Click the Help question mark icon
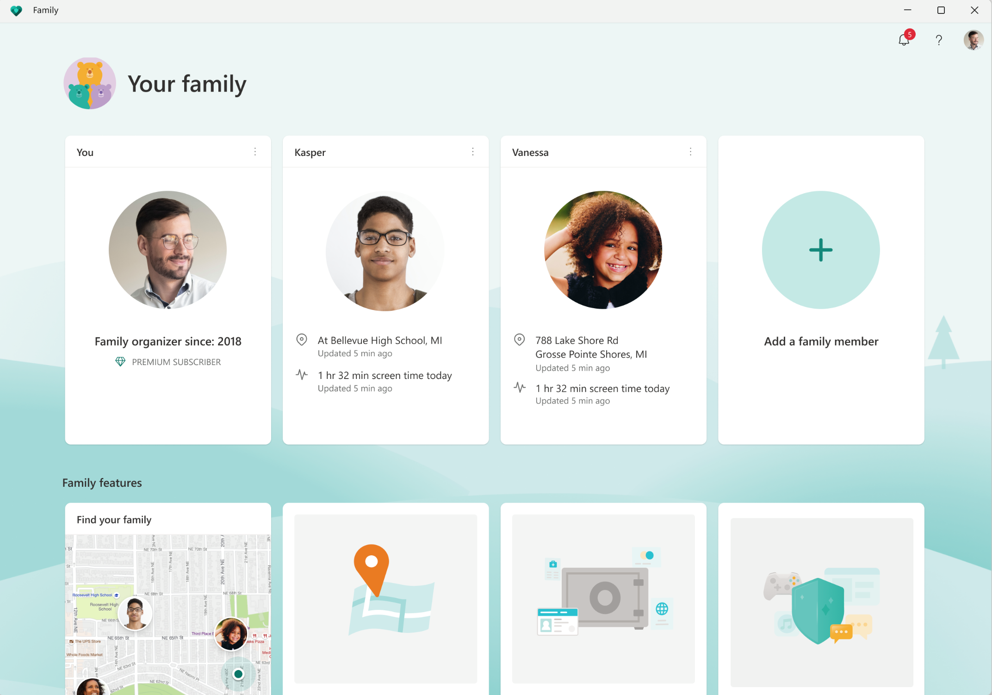 click(938, 40)
